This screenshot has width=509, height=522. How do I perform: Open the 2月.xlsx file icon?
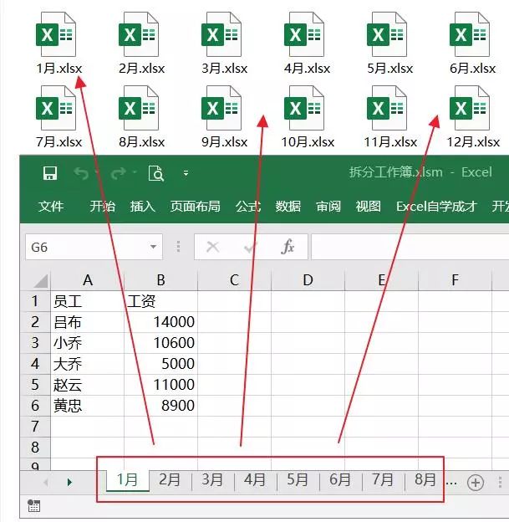pos(139,34)
